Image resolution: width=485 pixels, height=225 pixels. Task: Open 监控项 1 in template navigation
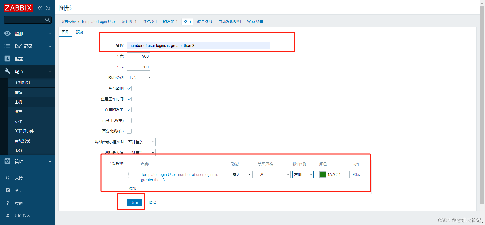tap(150, 21)
